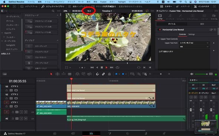
Task: Click the stop playback button
Action: pyautogui.click(x=102, y=67)
